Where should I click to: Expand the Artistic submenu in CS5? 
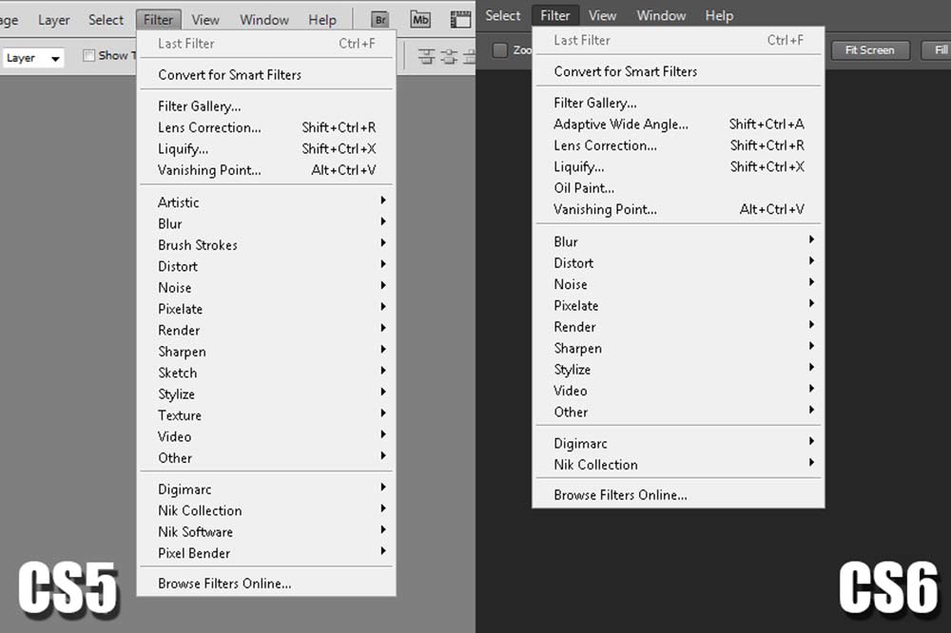point(267,201)
